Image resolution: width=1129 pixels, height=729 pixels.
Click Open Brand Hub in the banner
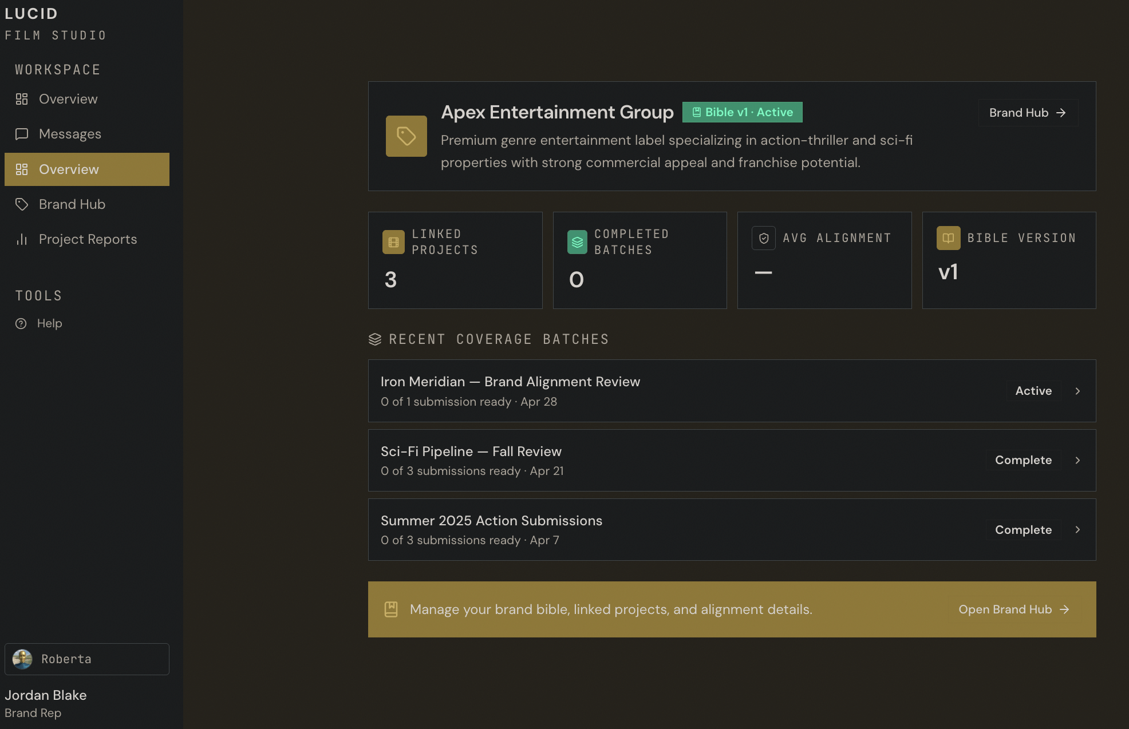pos(1014,609)
